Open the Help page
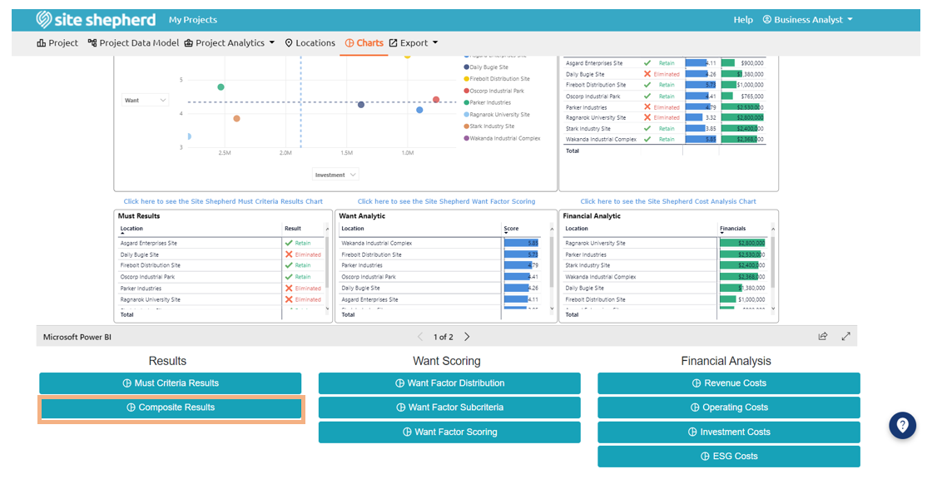 pos(743,20)
